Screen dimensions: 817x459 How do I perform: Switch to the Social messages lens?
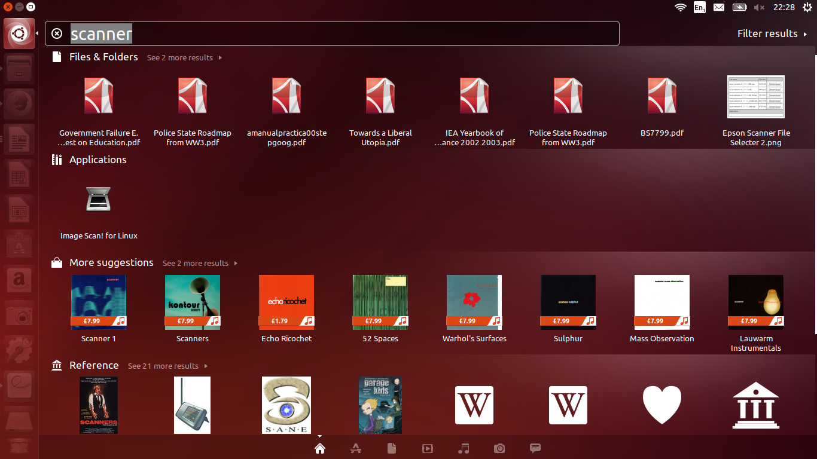[535, 448]
